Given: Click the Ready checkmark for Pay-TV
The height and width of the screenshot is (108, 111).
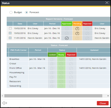Looking at the screenshot, I should (61, 77).
